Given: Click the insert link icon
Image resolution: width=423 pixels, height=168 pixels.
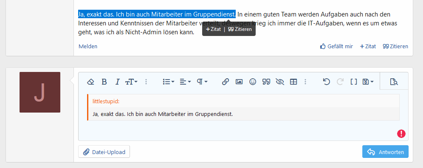Looking at the screenshot, I should [225, 82].
